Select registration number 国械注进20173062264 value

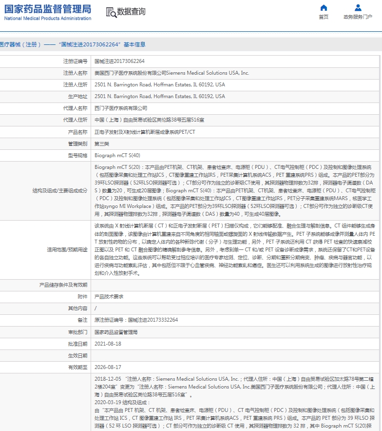119,62
